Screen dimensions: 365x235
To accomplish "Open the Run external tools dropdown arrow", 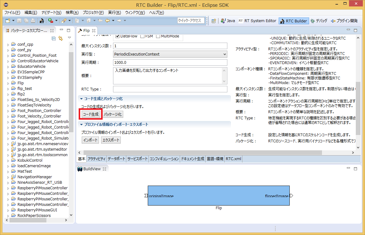I will coord(56,21).
